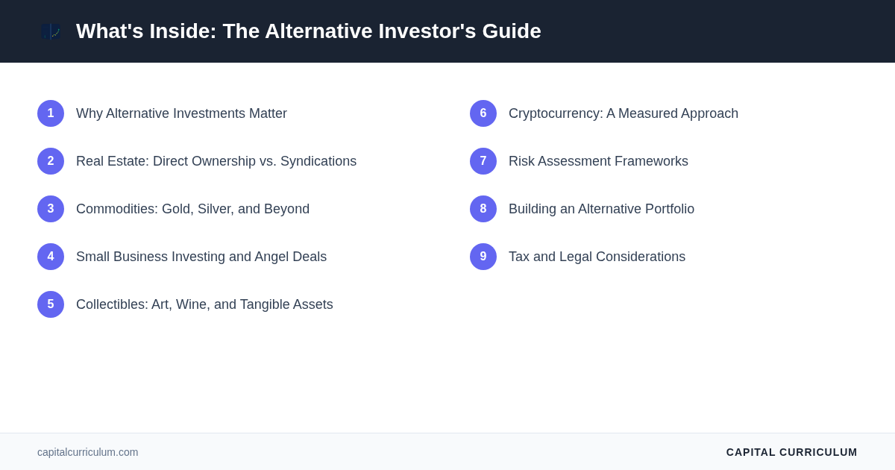The height and width of the screenshot is (470, 895).
Task: Click the number 2 circle badge
Action: [x=51, y=161]
